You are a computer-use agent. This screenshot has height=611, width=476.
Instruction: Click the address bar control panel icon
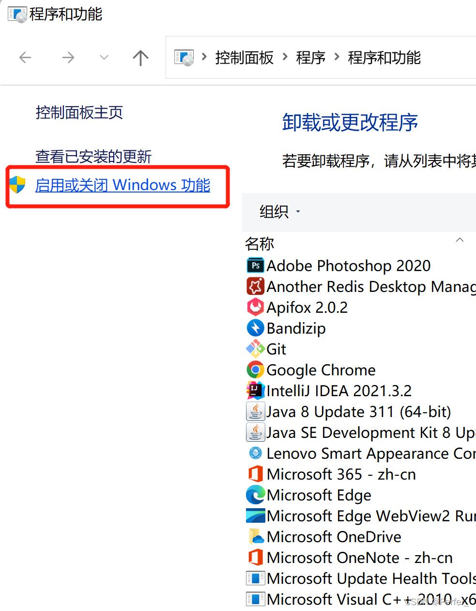click(184, 58)
